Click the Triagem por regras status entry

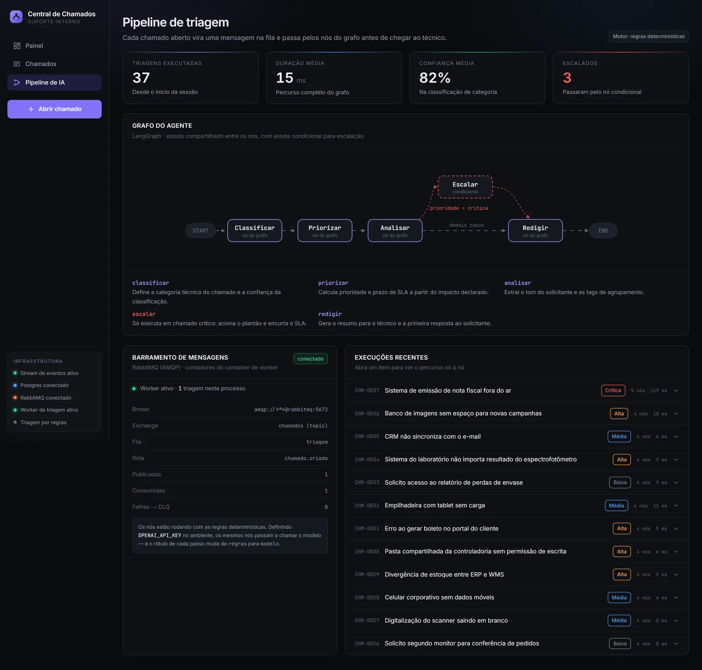40,422
